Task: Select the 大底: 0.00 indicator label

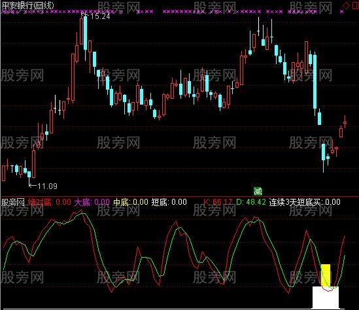Action: click(92, 202)
